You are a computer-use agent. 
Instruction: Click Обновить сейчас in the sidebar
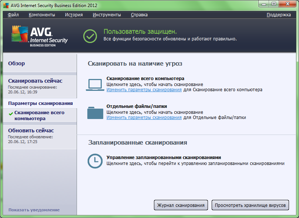click(x=40, y=136)
